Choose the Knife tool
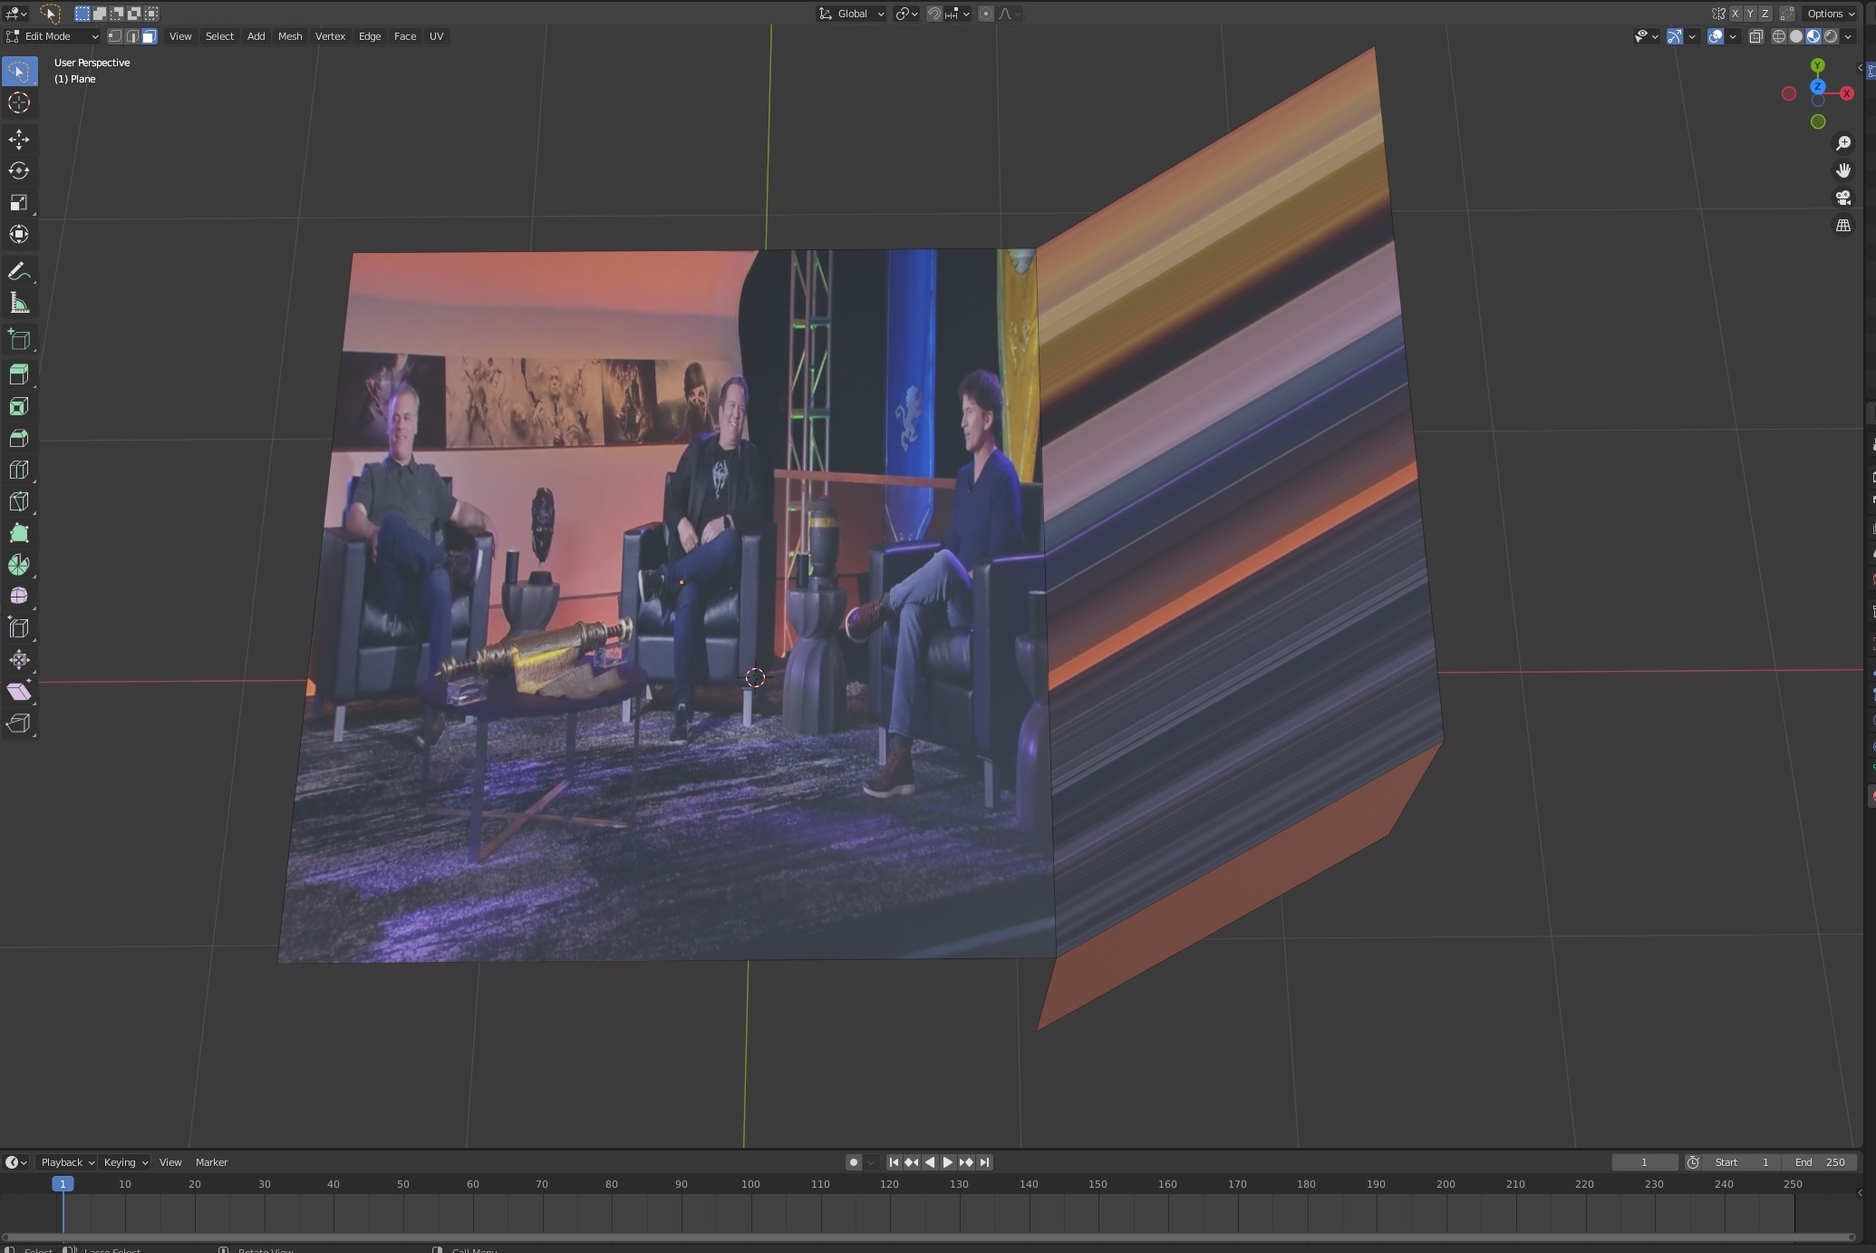The image size is (1876, 1253). tap(19, 501)
